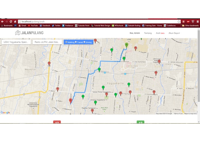Screen dimensions: 200x142
Task: Open the Freelancer bookmark
Action: click(x=68, y=26)
